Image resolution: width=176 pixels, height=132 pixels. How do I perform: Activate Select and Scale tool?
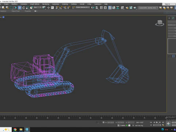pos(27,8)
